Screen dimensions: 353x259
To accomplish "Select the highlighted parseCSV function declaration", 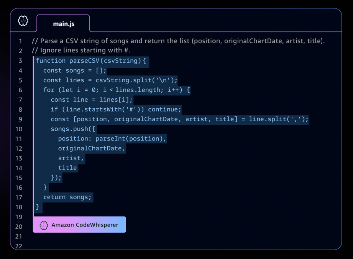I will coord(91,60).
